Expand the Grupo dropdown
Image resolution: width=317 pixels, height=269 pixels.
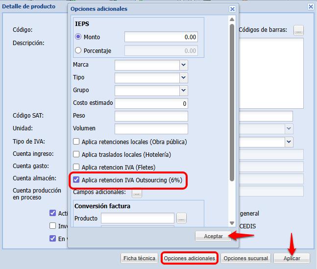coord(183,90)
